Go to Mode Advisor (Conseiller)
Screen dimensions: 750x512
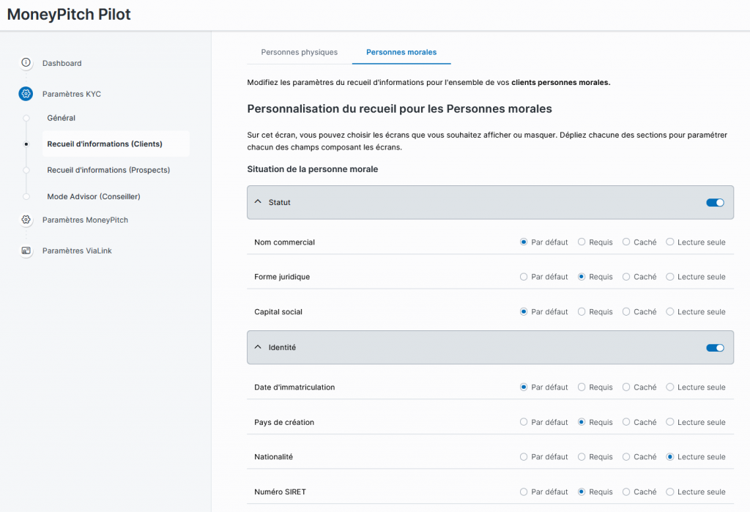pyautogui.click(x=93, y=196)
